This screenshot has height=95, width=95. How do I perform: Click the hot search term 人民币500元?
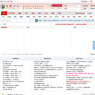coord(64,21)
